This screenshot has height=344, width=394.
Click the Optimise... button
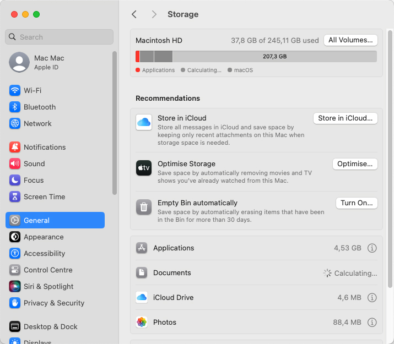pos(355,164)
